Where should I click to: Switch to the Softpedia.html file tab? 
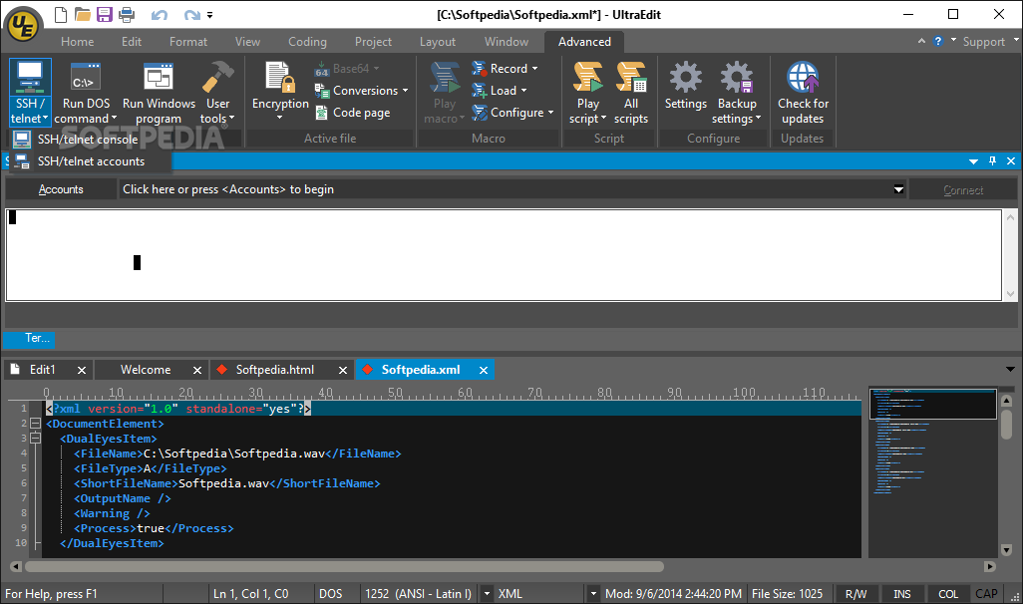pos(274,370)
